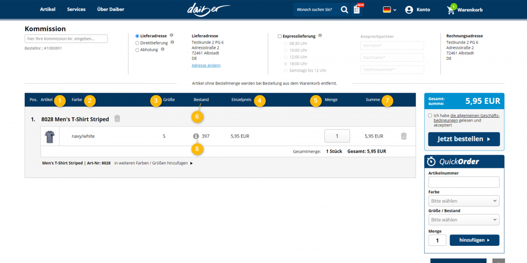Click the Gesamtsumme 5,95 EUR box
Image resolution: width=527 pixels, height=263 pixels.
[x=464, y=101]
